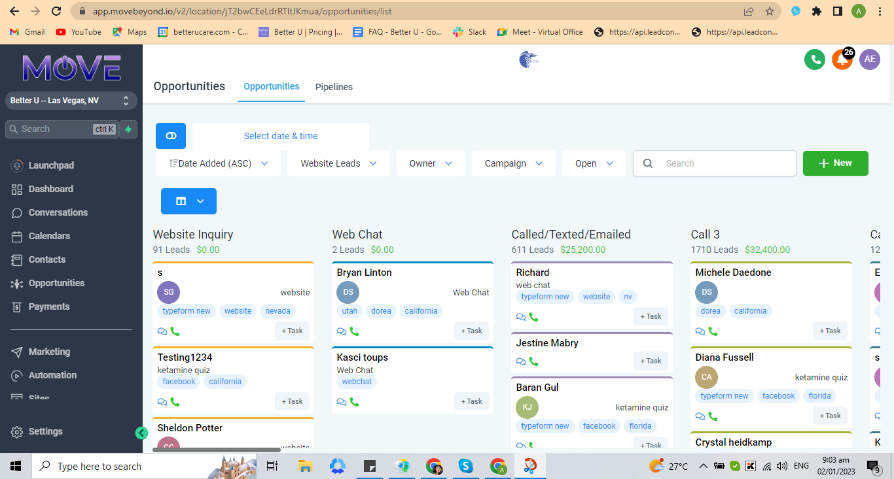Open the Open status dropdown
The height and width of the screenshot is (479, 894).
point(594,163)
